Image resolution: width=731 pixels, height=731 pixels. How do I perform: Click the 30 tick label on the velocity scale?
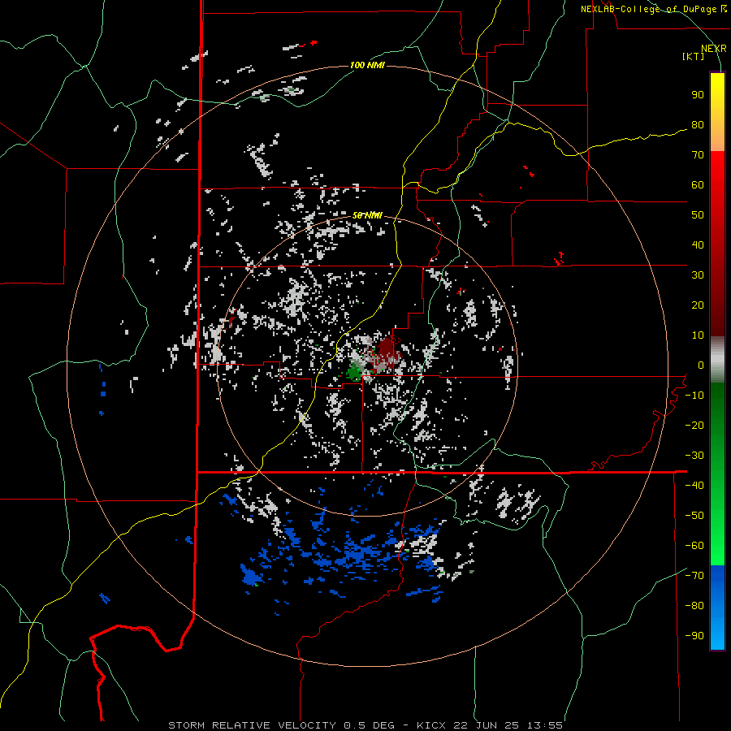pos(698,275)
